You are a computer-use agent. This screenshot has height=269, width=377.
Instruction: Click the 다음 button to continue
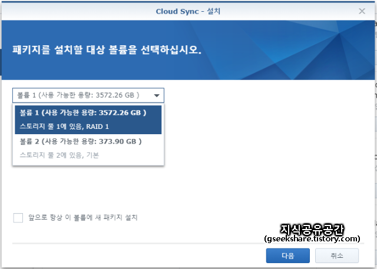point(288,255)
